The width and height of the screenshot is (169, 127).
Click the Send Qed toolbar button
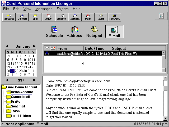click(x=114, y=17)
